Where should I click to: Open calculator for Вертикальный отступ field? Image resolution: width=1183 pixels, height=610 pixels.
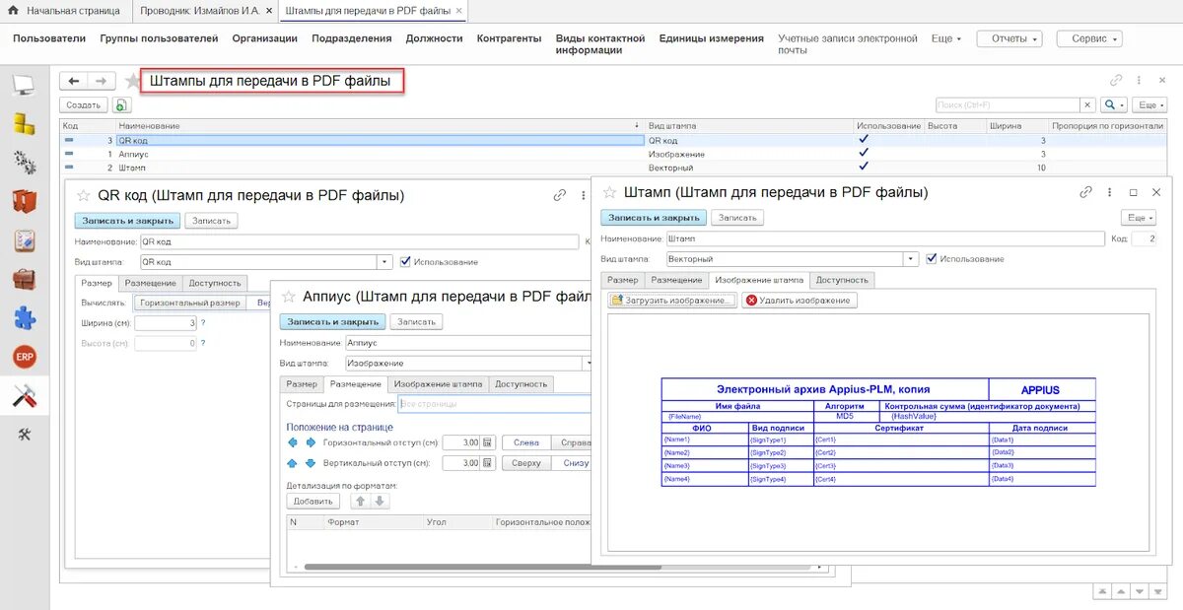(x=486, y=463)
